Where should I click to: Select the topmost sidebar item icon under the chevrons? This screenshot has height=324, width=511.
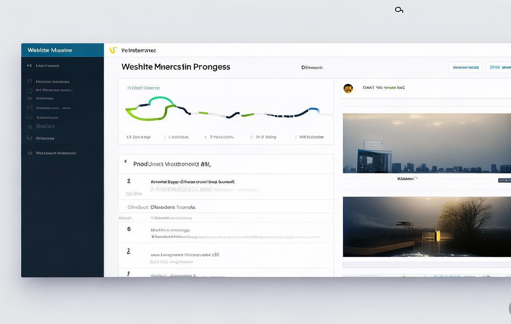[30, 81]
